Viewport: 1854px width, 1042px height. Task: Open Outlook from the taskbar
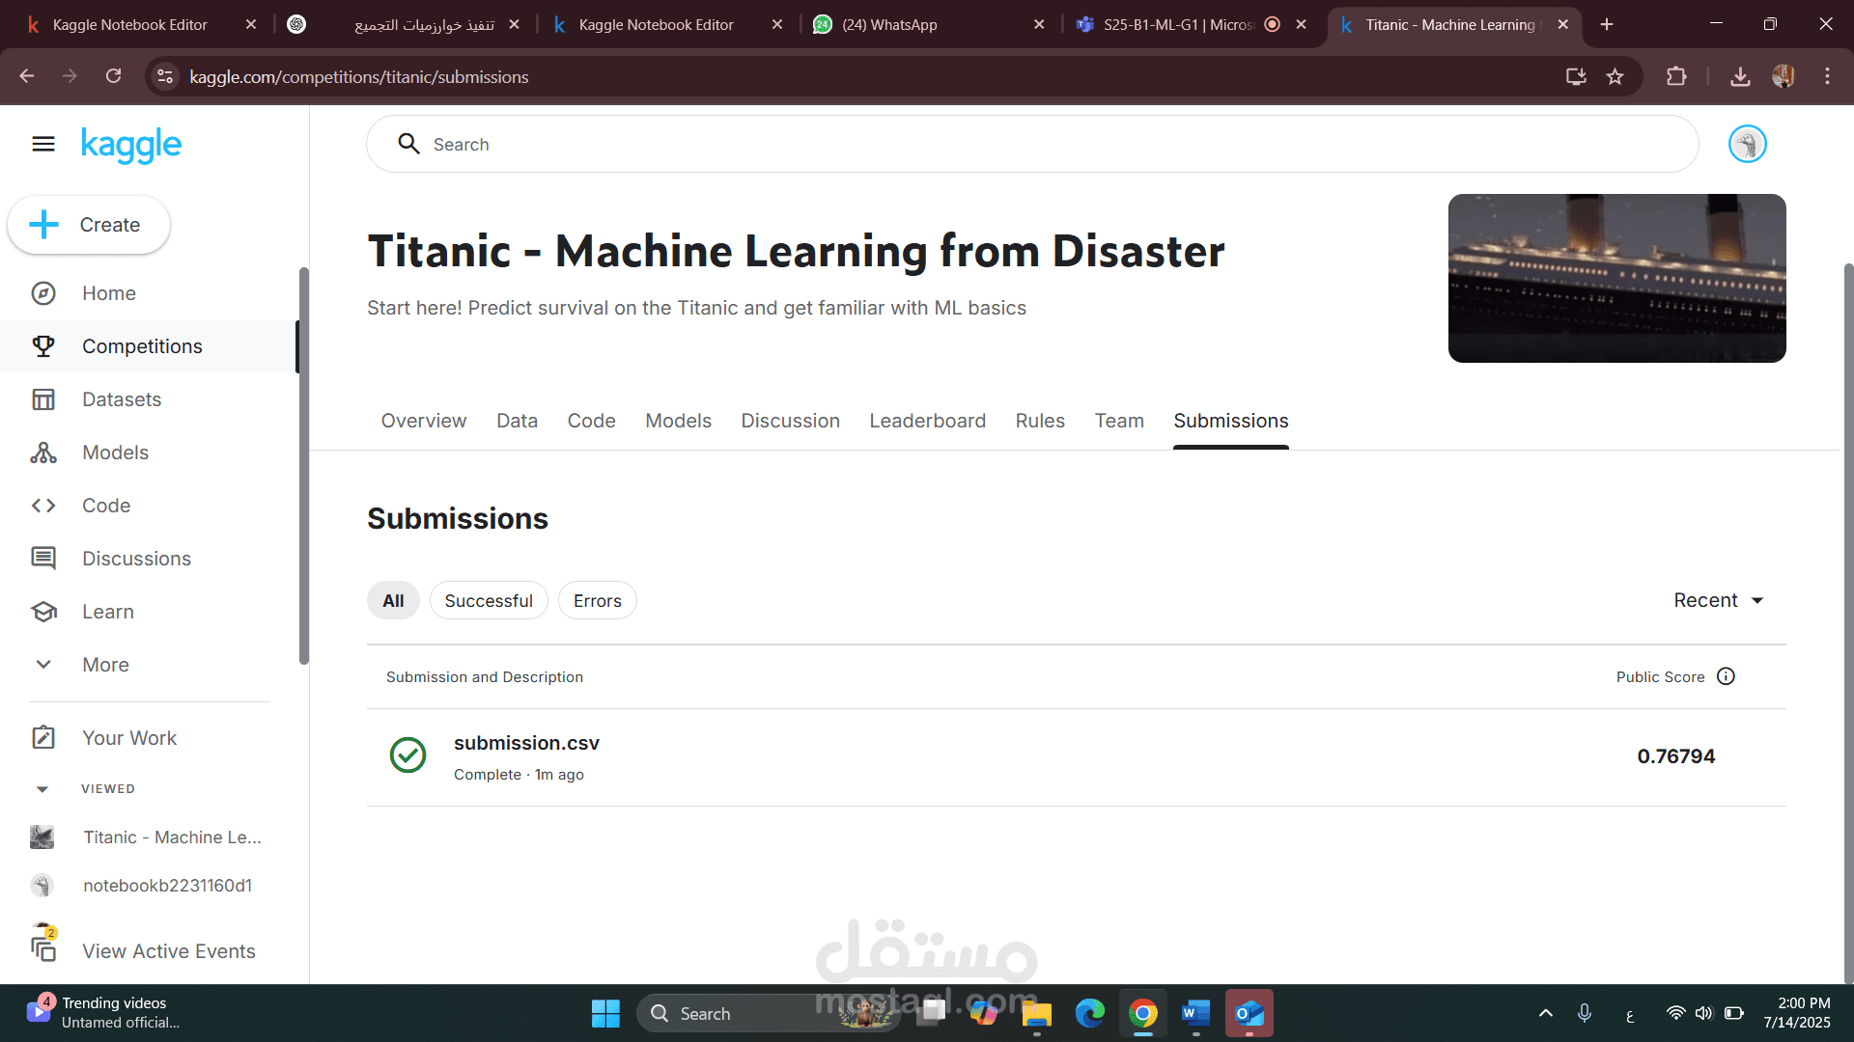tap(1250, 1014)
